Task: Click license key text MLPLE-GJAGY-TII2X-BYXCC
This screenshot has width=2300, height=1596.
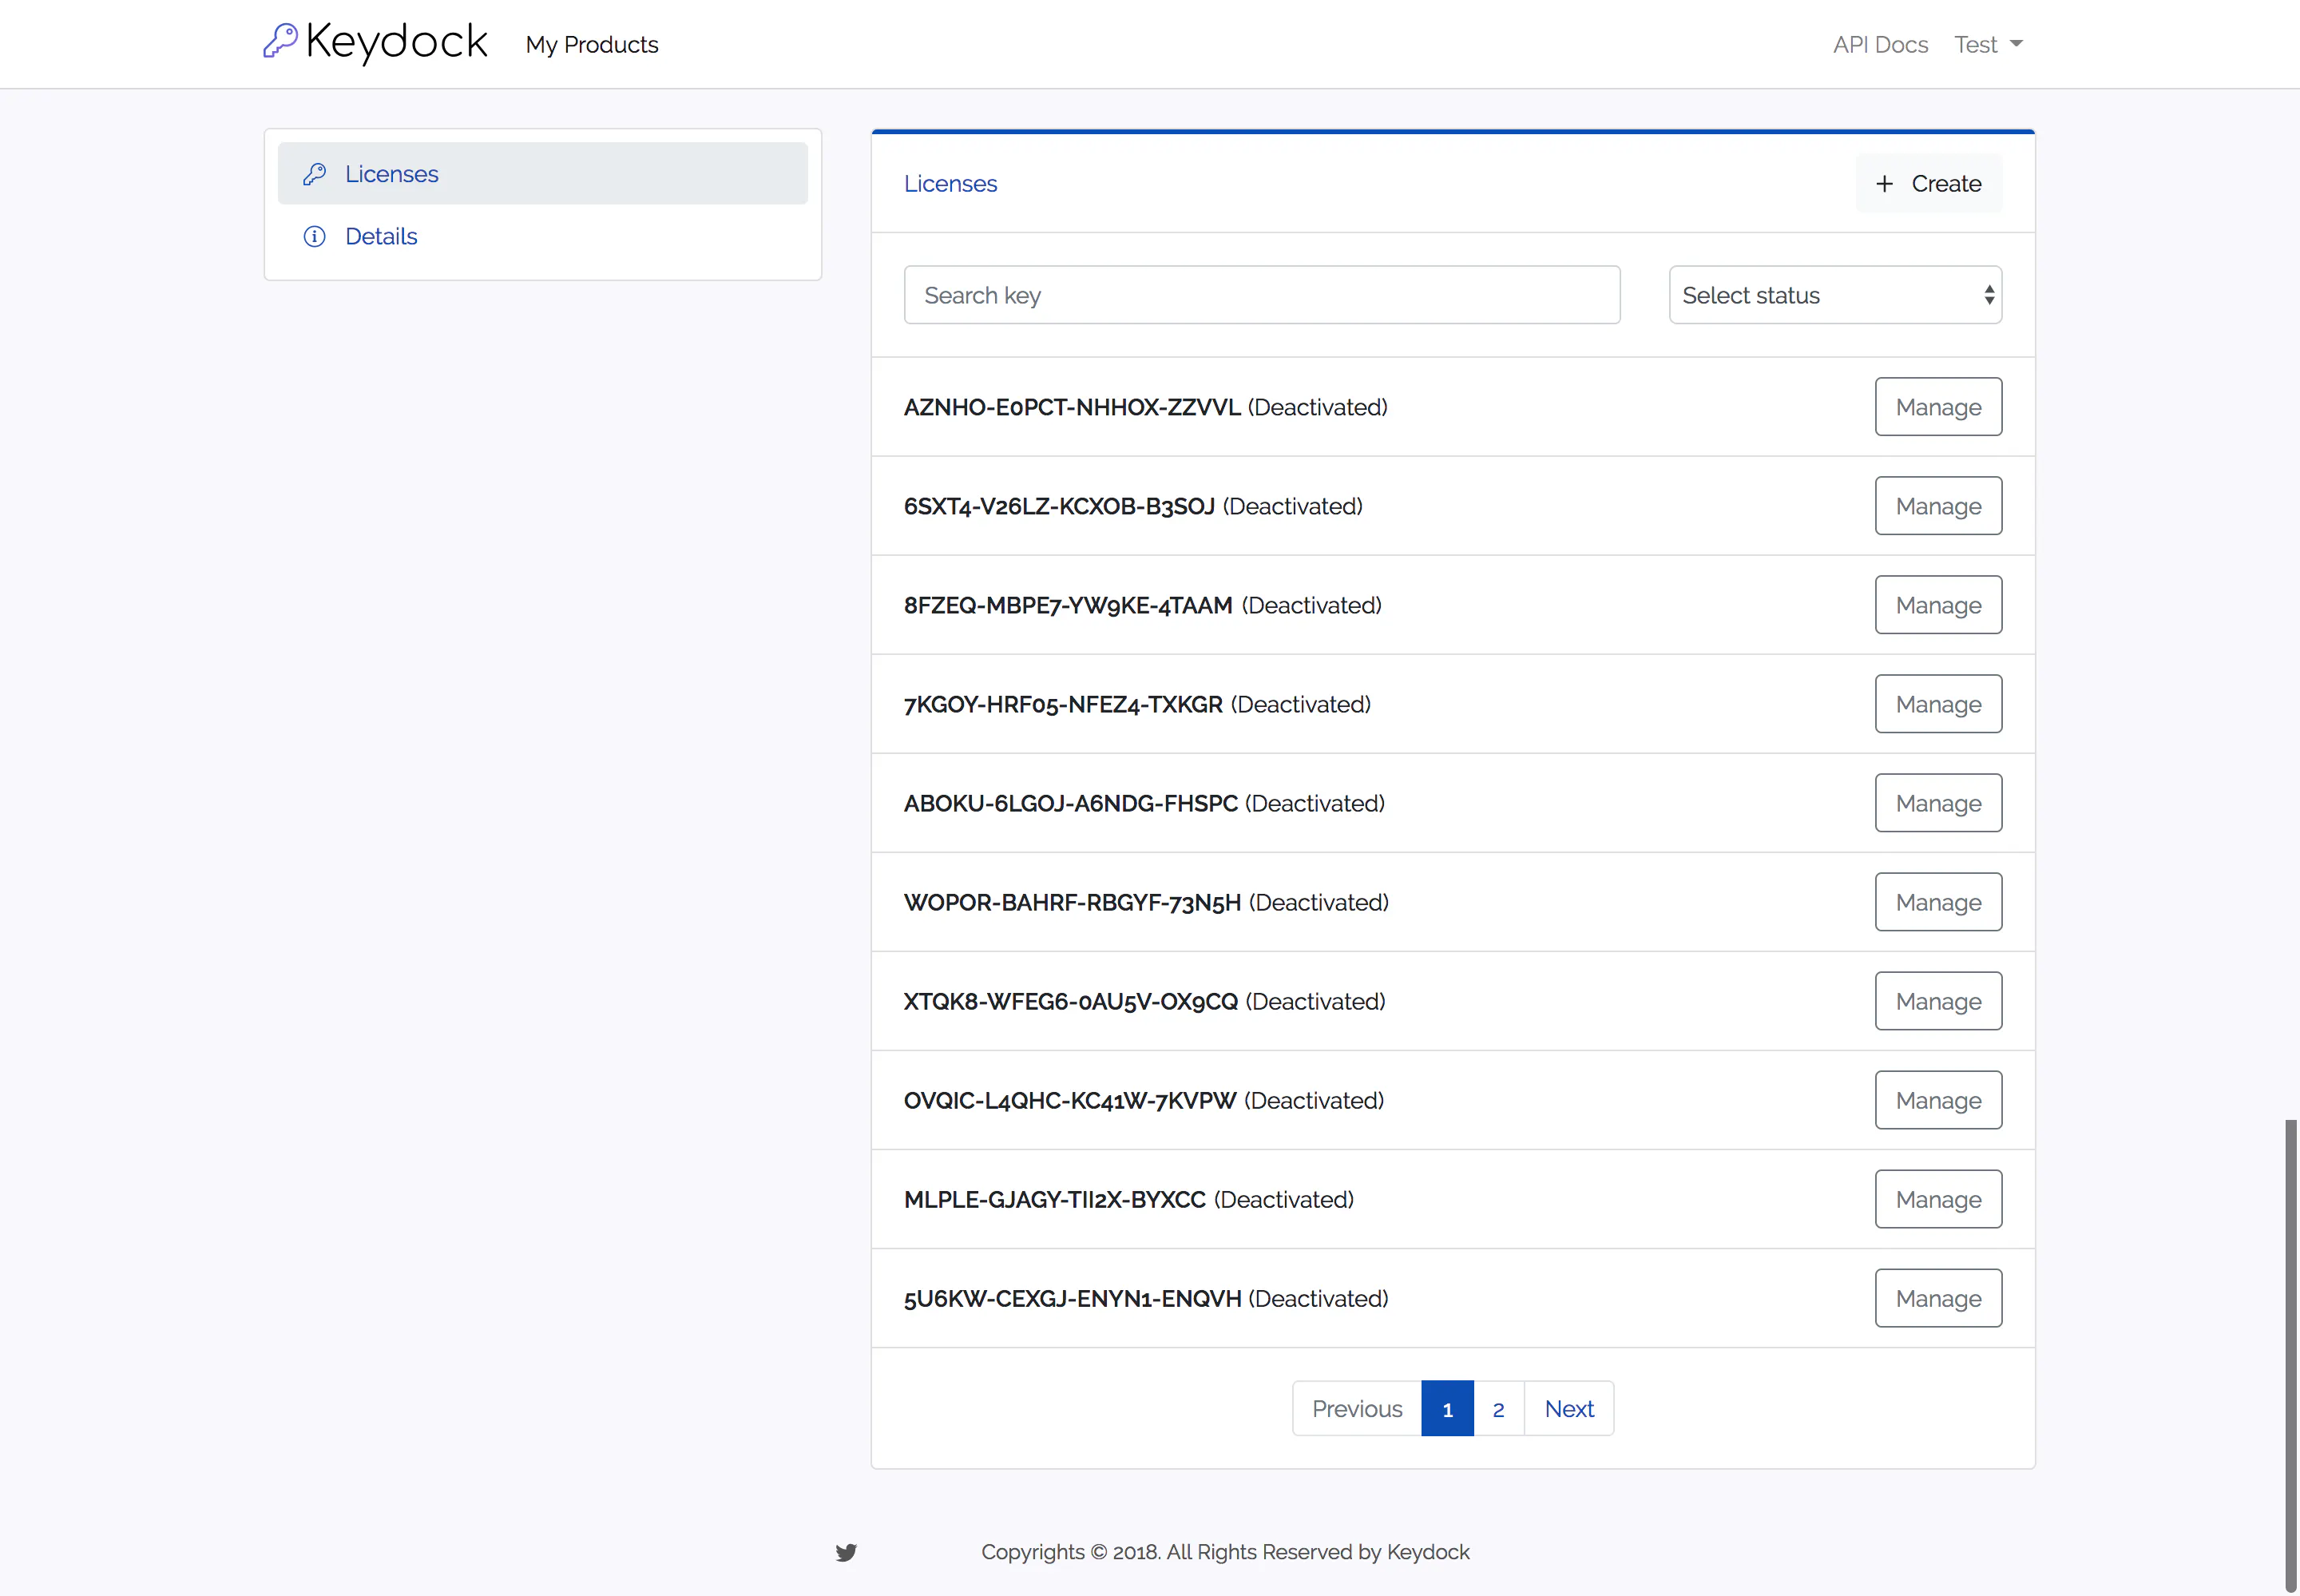Action: (1056, 1199)
